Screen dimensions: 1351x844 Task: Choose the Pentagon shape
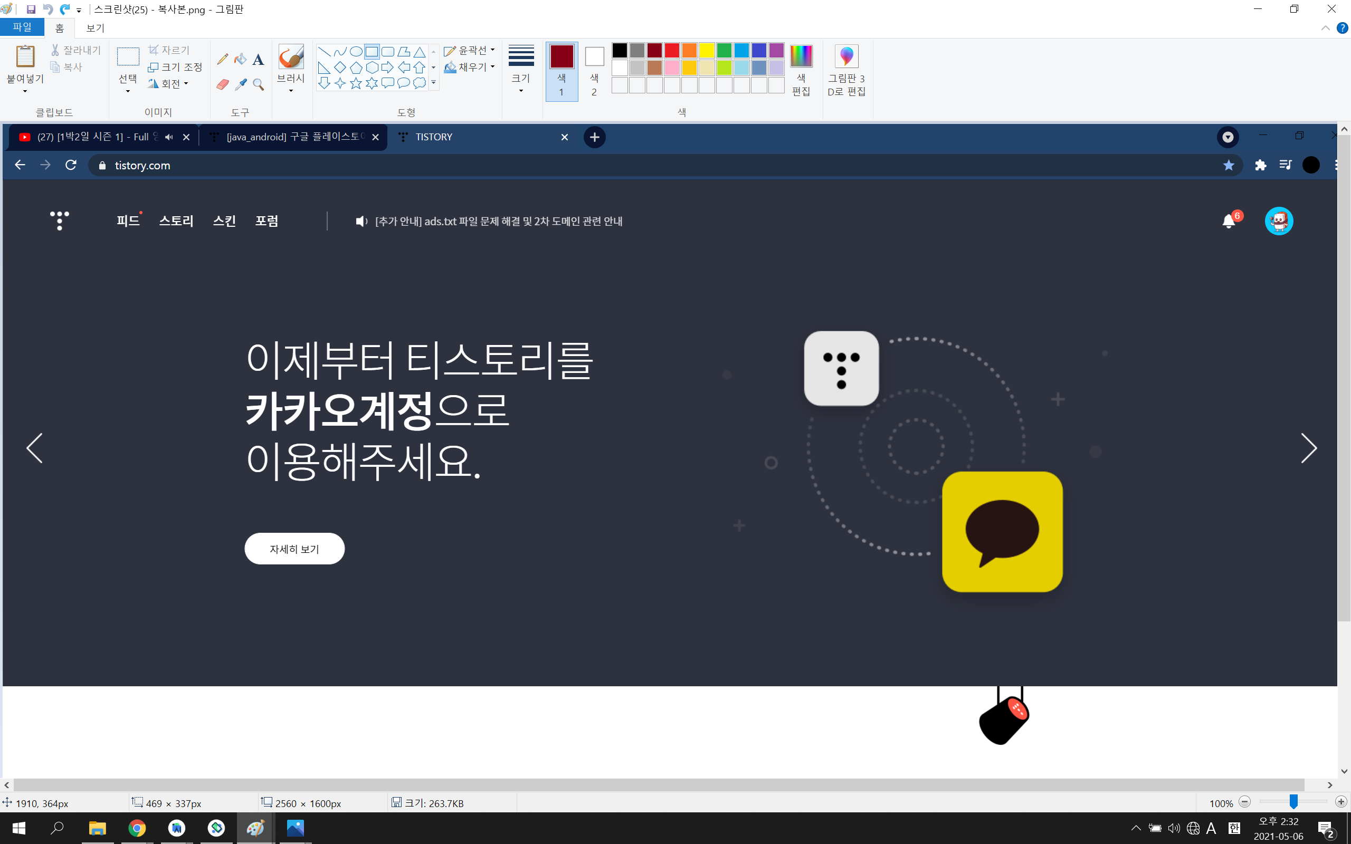tap(356, 68)
